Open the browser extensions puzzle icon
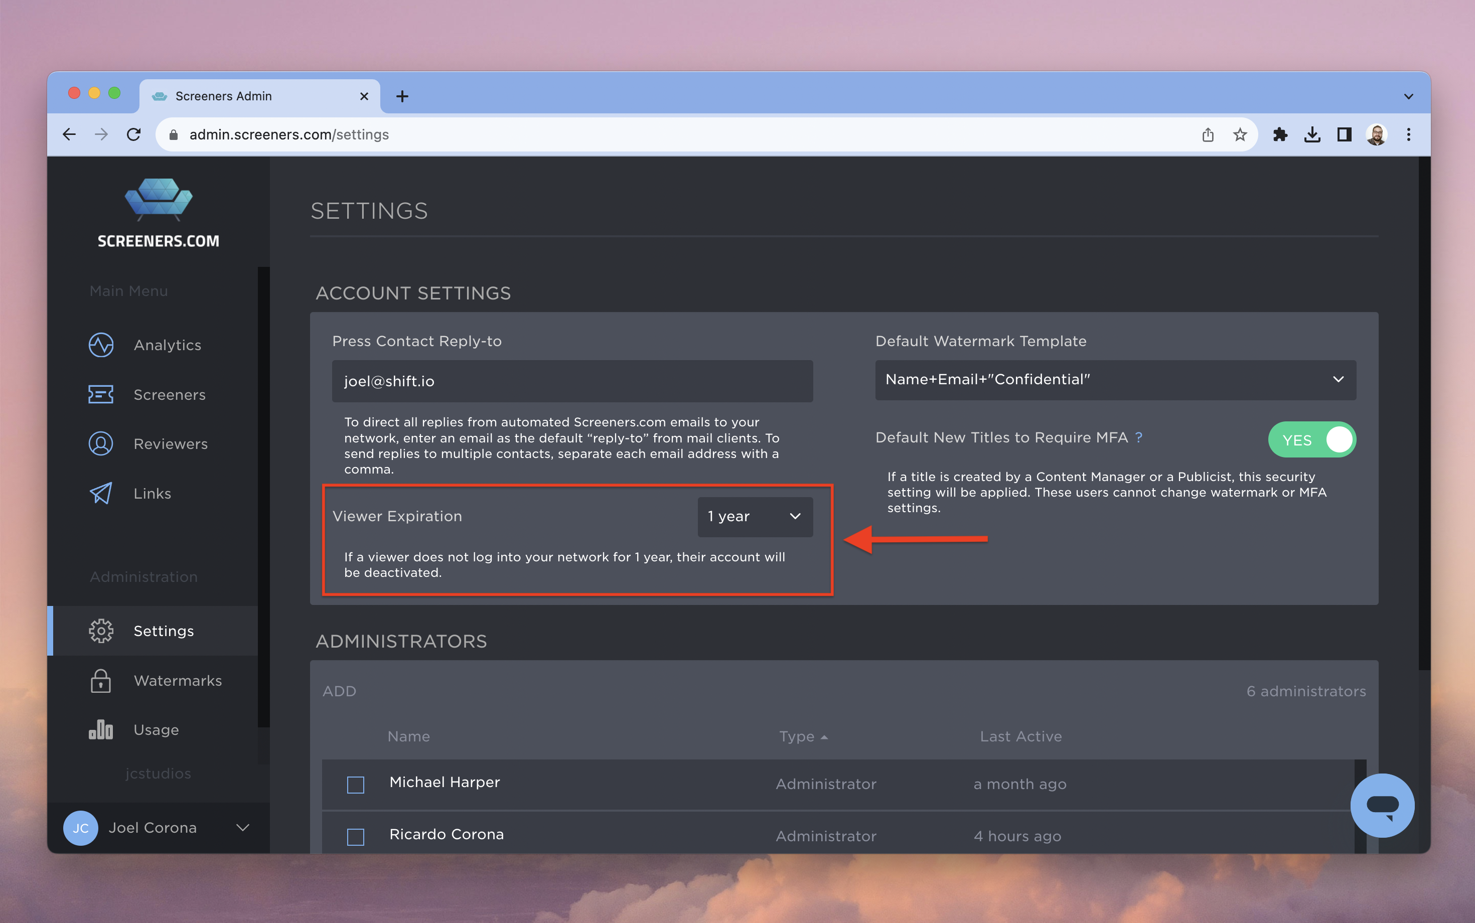Viewport: 1475px width, 923px height. coord(1280,134)
